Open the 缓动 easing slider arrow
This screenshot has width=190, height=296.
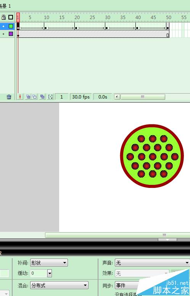(x=50, y=273)
